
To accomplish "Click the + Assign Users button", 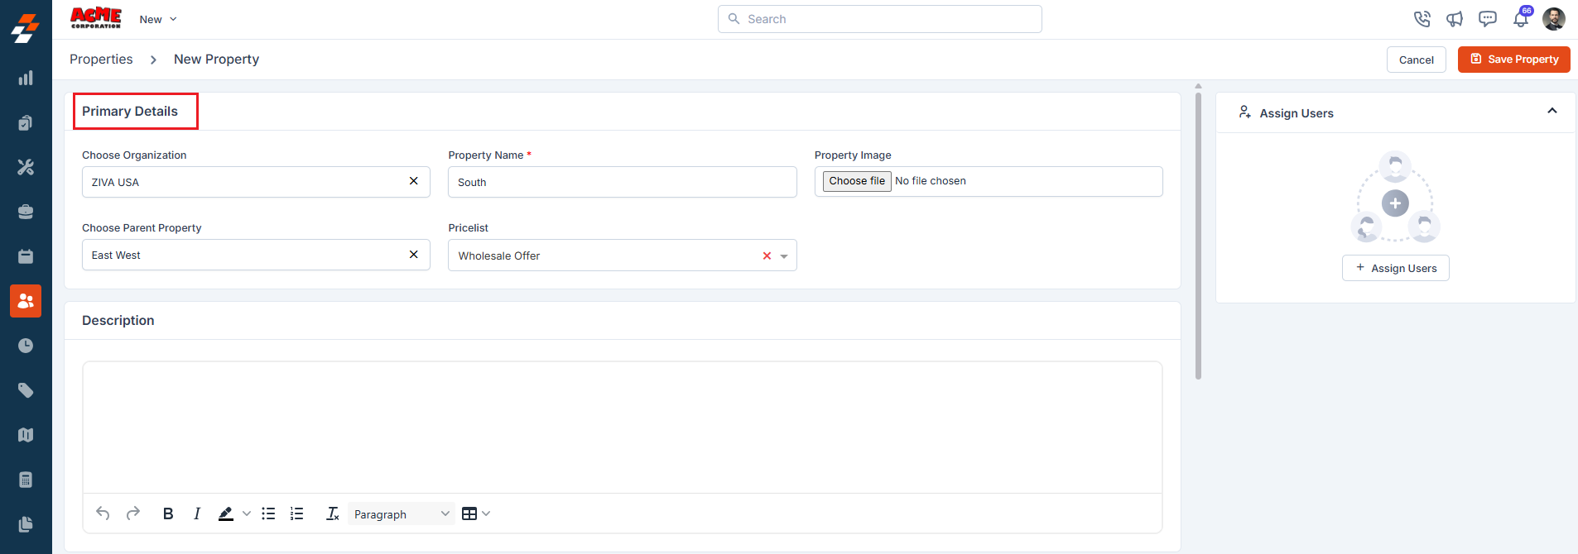I will 1396,268.
